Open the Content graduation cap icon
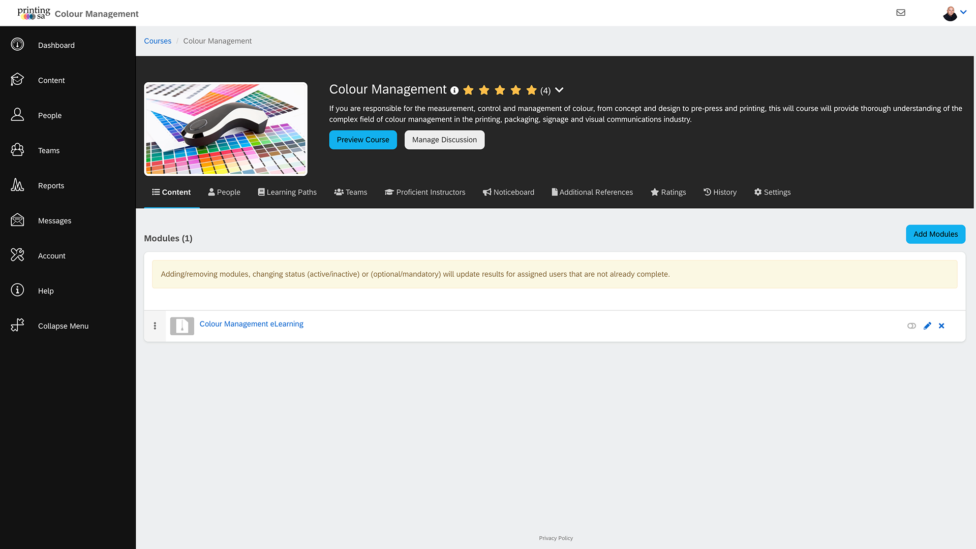This screenshot has width=976, height=549. (17, 80)
